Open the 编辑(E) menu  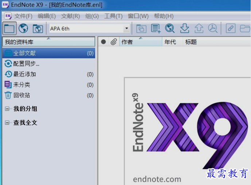[47, 16]
